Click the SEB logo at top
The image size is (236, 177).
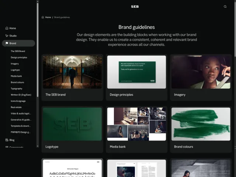pos(135,7)
